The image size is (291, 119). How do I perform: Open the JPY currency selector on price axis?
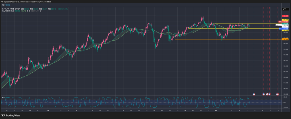pyautogui.click(x=284, y=9)
